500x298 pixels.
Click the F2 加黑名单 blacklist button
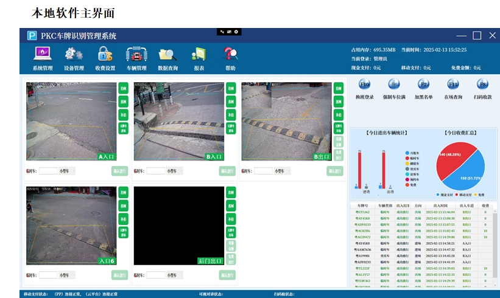click(x=423, y=85)
